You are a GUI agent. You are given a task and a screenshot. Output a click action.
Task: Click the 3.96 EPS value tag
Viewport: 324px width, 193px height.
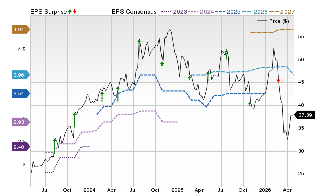(21, 75)
